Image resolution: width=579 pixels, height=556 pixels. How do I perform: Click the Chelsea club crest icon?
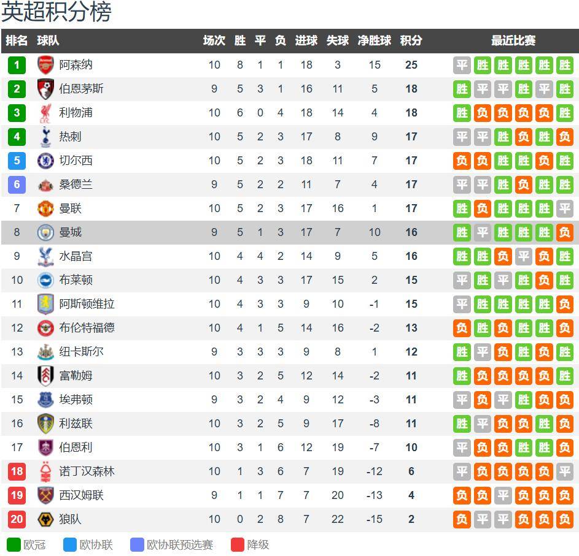45,161
